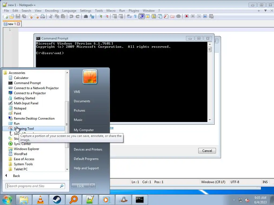Click the Print toolbar icon
Image resolution: width=274 pixels, height=205 pixels.
coord(43,16)
